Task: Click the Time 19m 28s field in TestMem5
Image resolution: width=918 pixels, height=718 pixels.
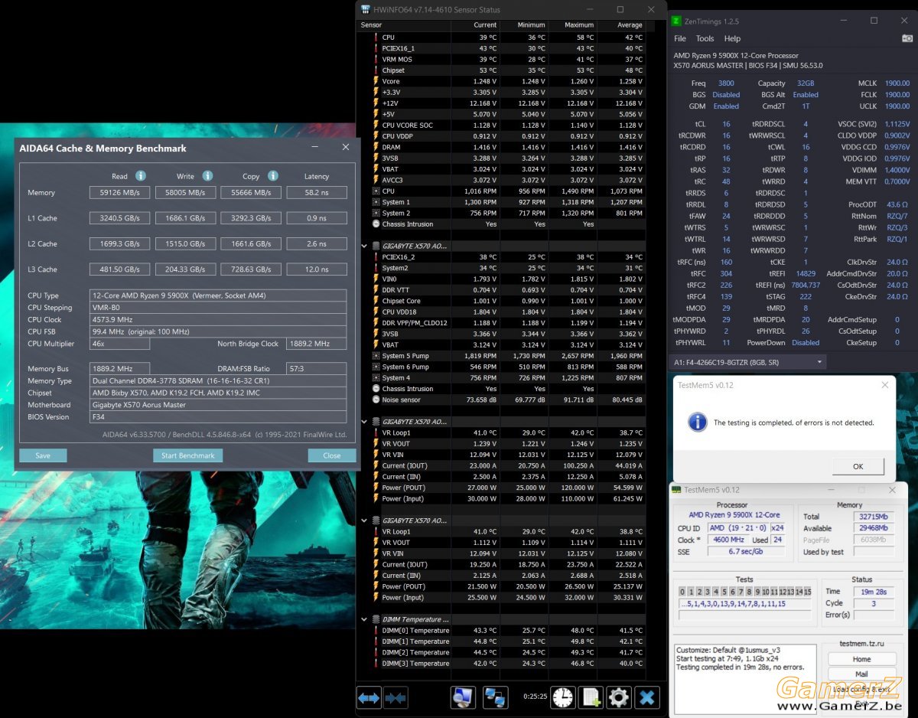Action: (x=874, y=592)
